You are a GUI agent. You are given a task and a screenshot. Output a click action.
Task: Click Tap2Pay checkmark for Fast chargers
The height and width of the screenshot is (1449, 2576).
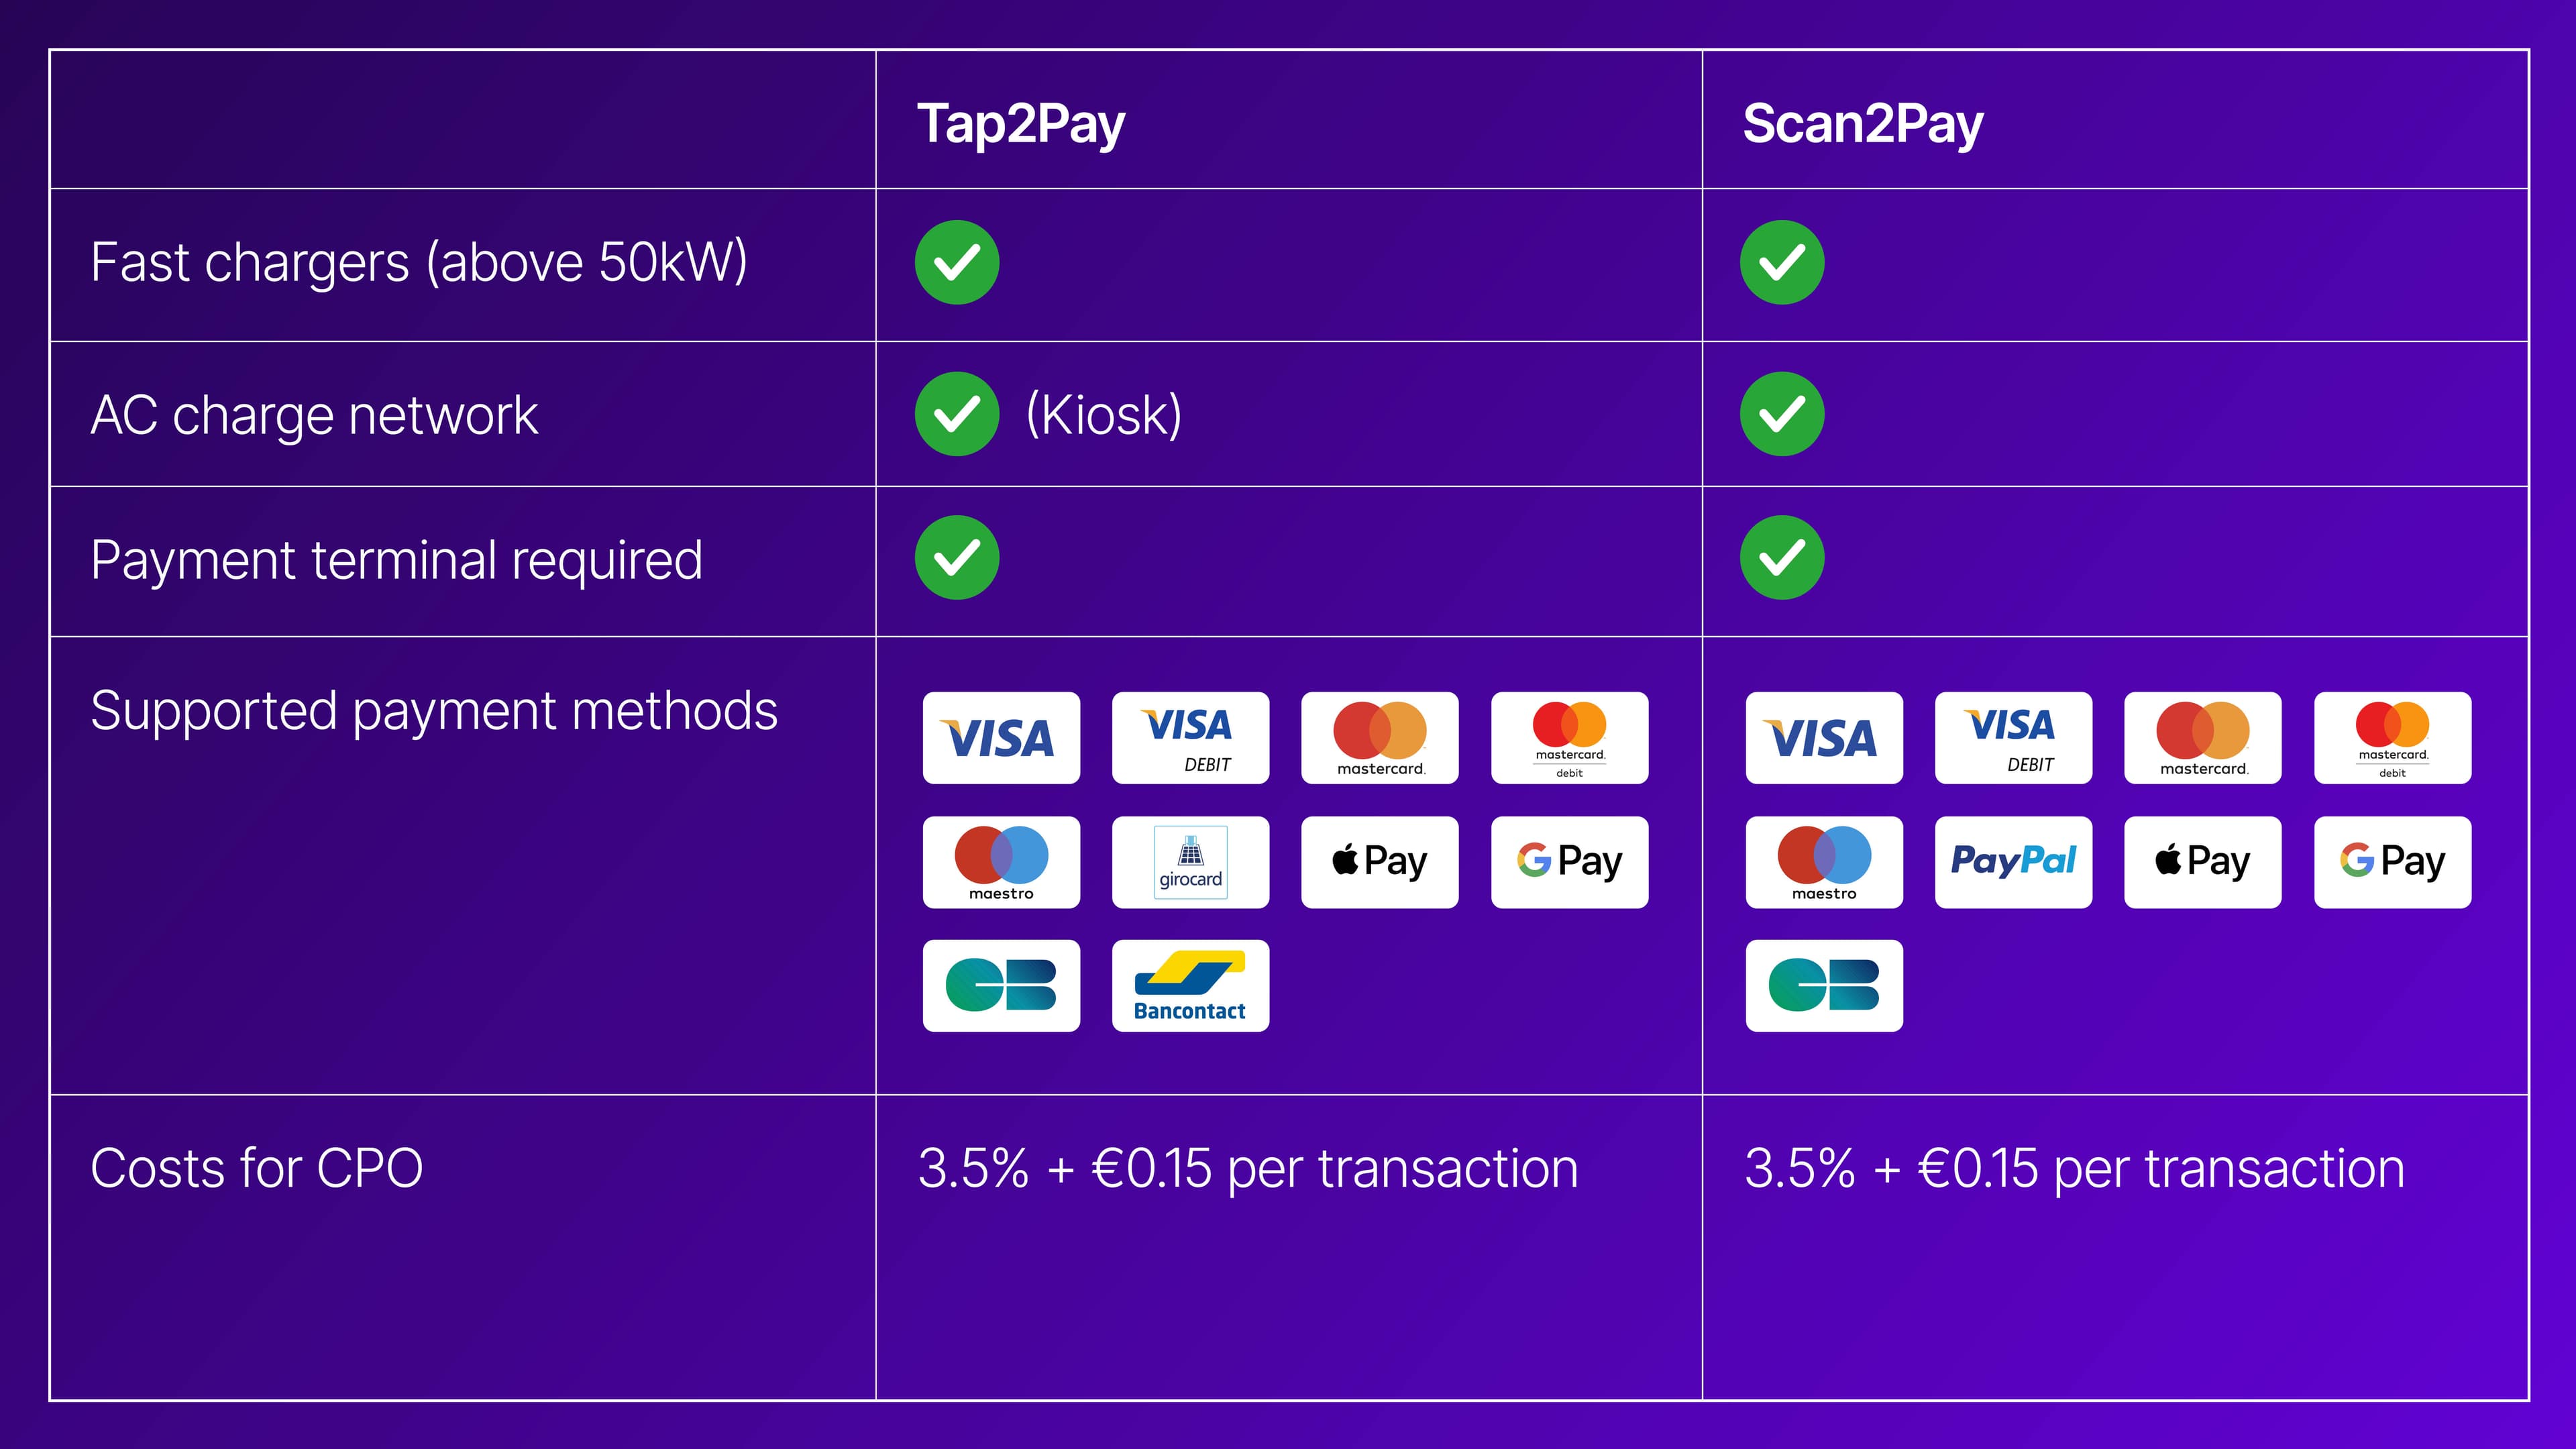(x=957, y=262)
